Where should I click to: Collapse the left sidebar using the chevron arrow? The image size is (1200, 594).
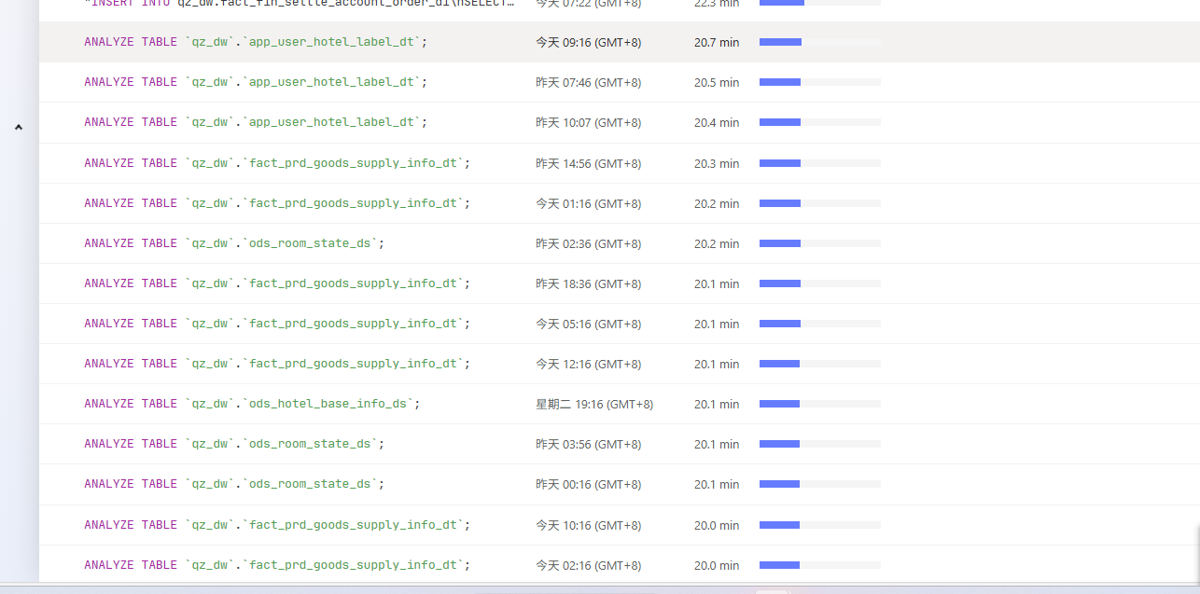coord(18,127)
